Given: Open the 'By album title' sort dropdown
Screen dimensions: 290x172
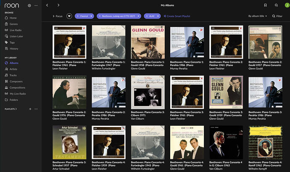Looking at the screenshot, I should tap(258, 16).
